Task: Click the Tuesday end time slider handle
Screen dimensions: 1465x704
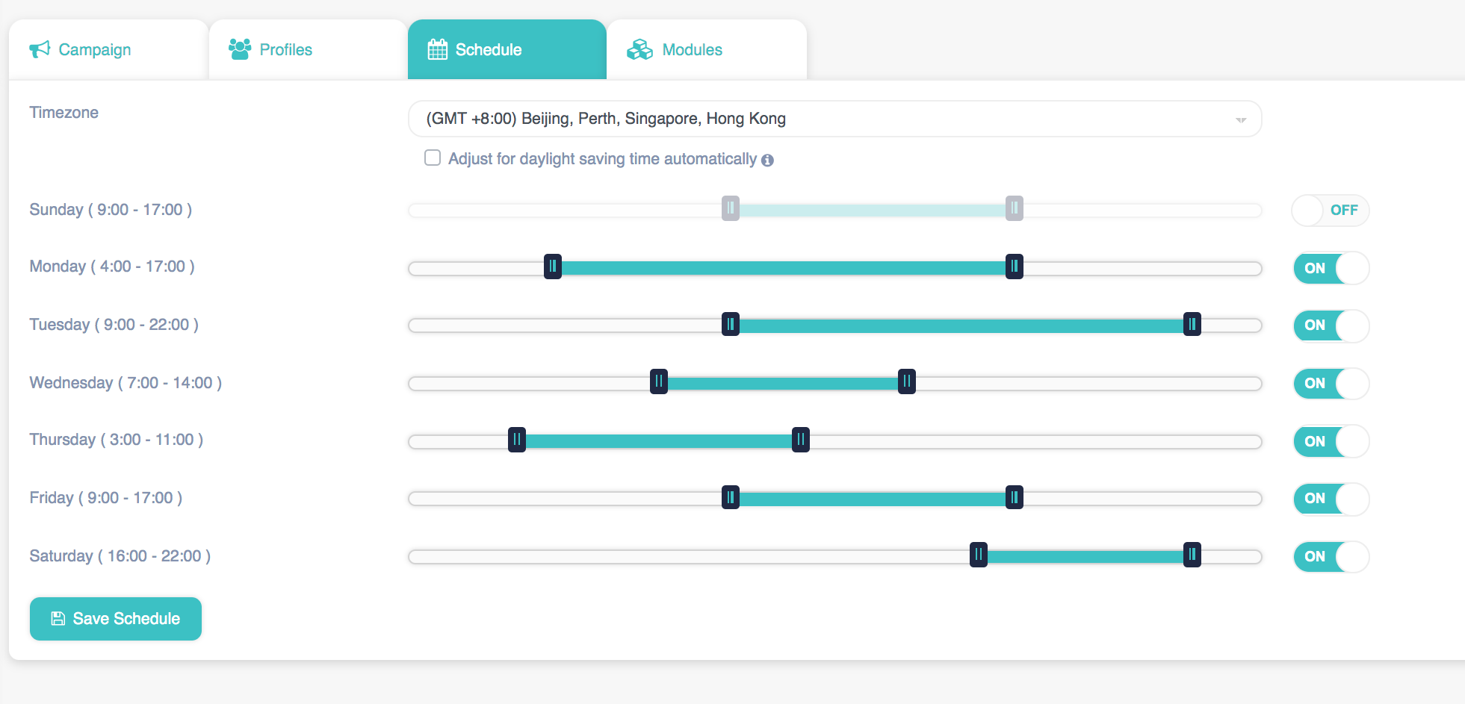Action: 1192,325
